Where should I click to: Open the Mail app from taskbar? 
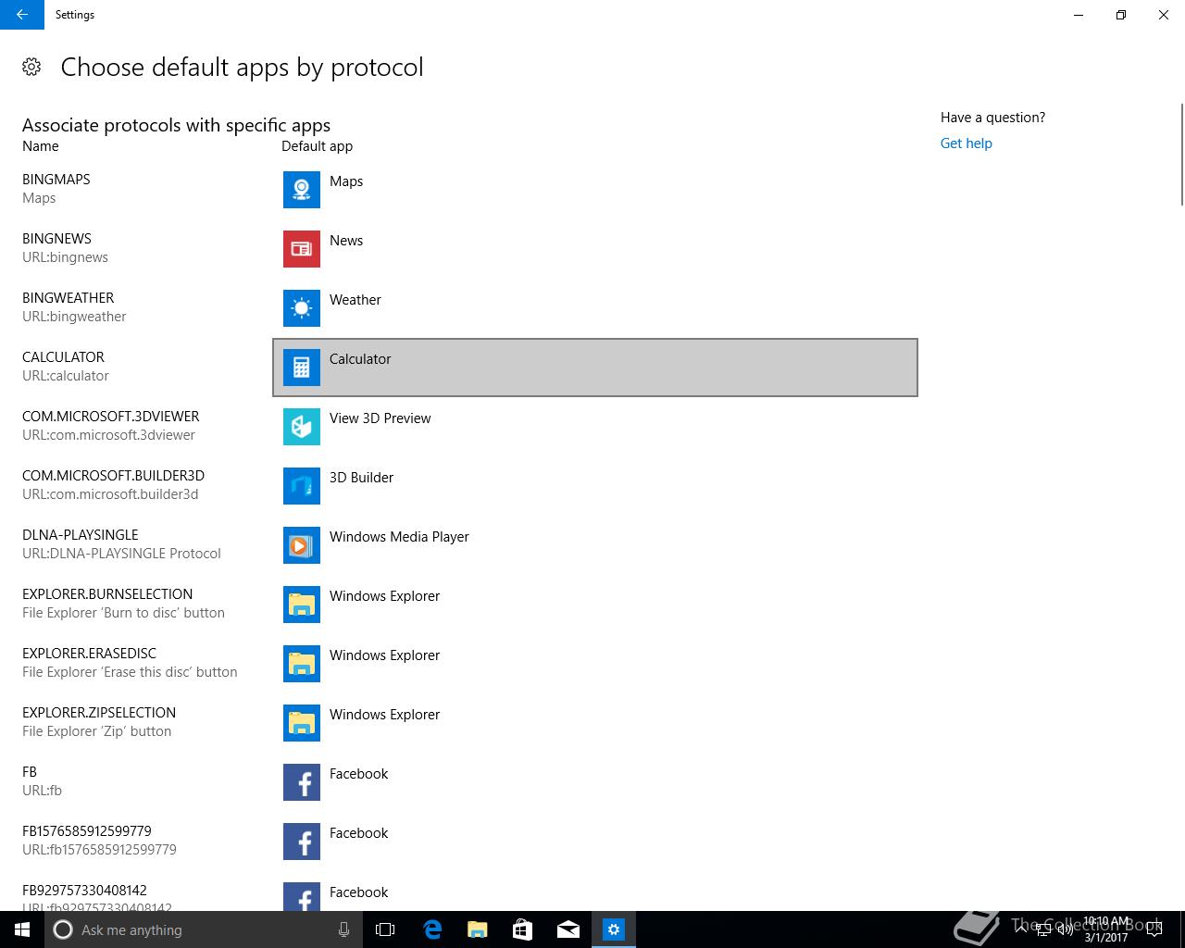[x=568, y=929]
